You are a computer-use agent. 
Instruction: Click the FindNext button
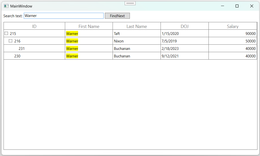(117, 16)
